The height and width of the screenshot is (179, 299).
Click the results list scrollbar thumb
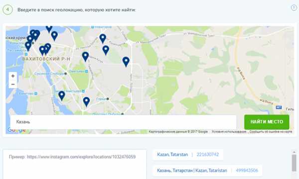tap(294, 163)
